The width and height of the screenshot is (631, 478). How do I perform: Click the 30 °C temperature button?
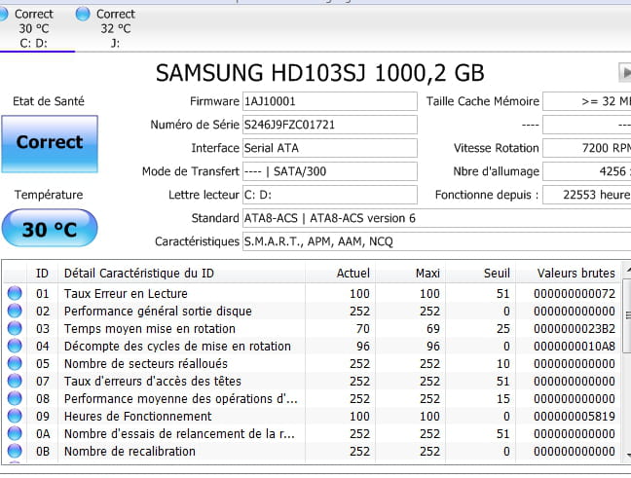[50, 228]
